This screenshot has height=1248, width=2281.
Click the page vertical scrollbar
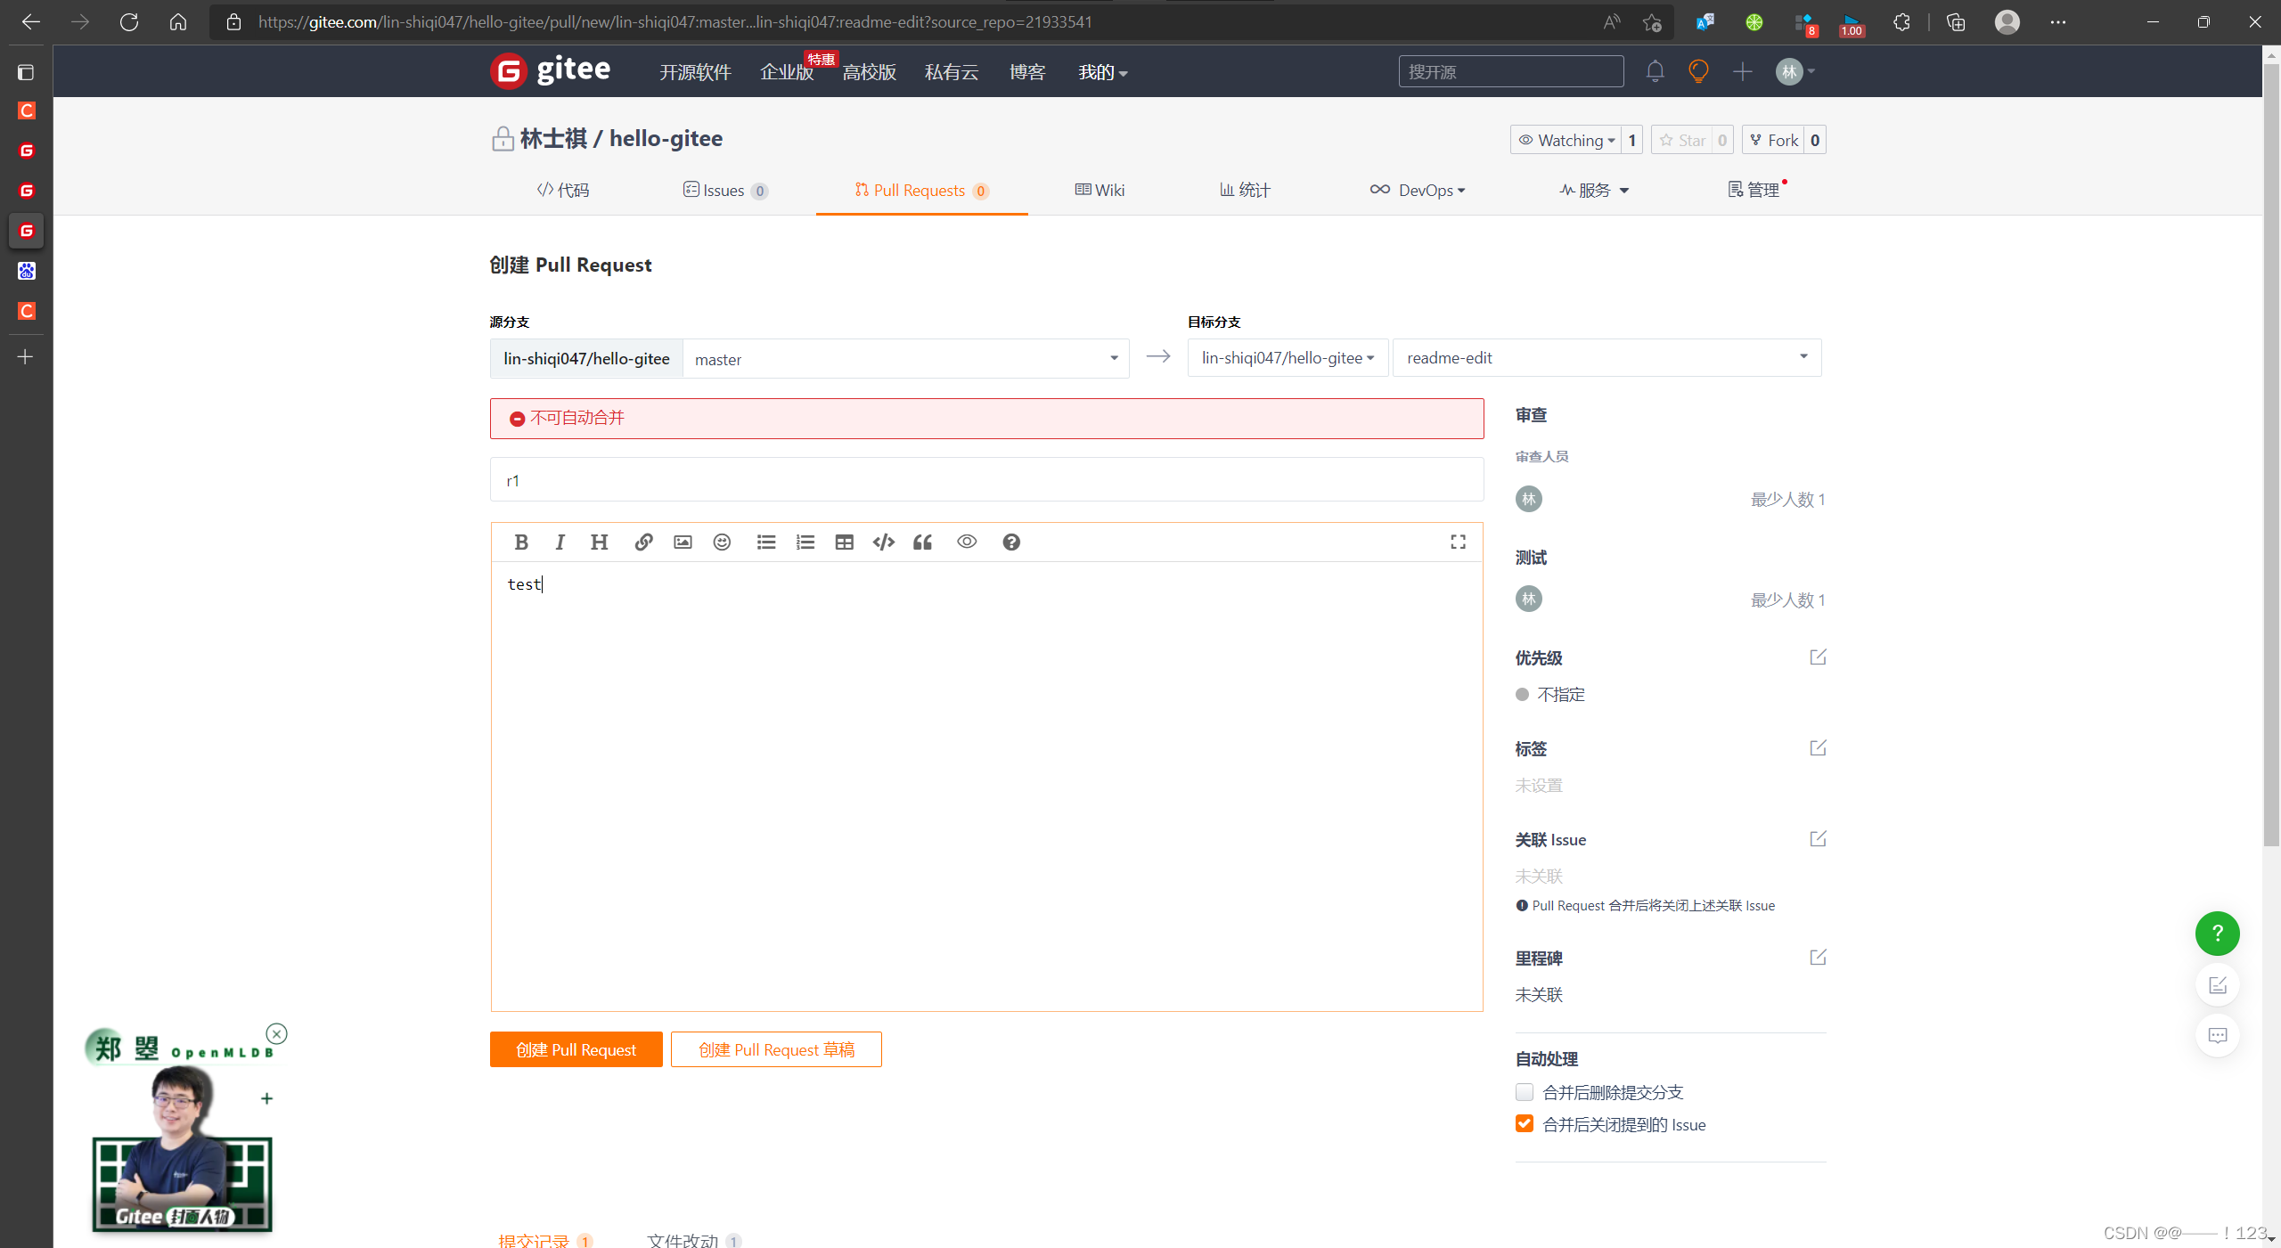coord(2271,445)
